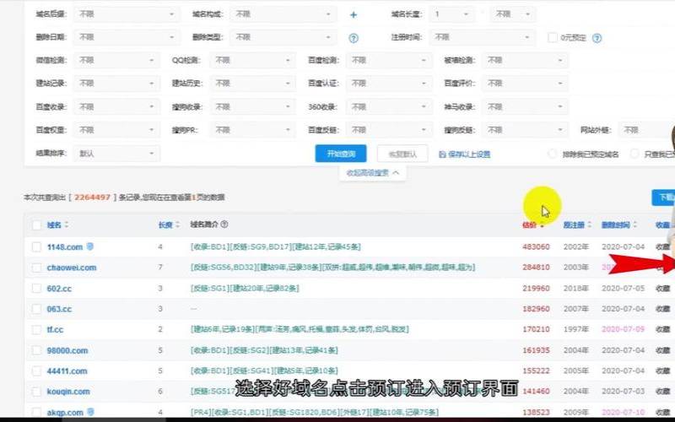Screen dimensions: 675x422
Task: Open the 神马收录 dropdown
Action: [x=525, y=106]
